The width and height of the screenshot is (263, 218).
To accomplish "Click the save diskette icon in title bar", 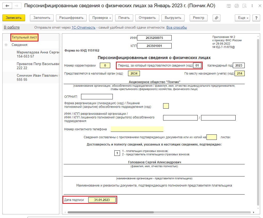I will pyautogui.click(x=229, y=6).
